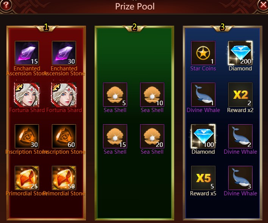Image resolution: width=268 pixels, height=223 pixels.
Task: Select the Star Coins icon
Action: coord(203,53)
